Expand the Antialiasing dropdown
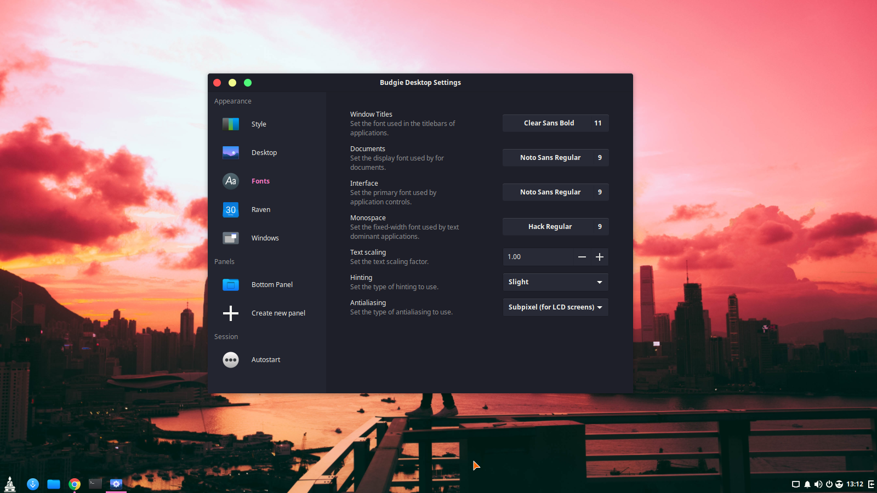 coord(555,307)
